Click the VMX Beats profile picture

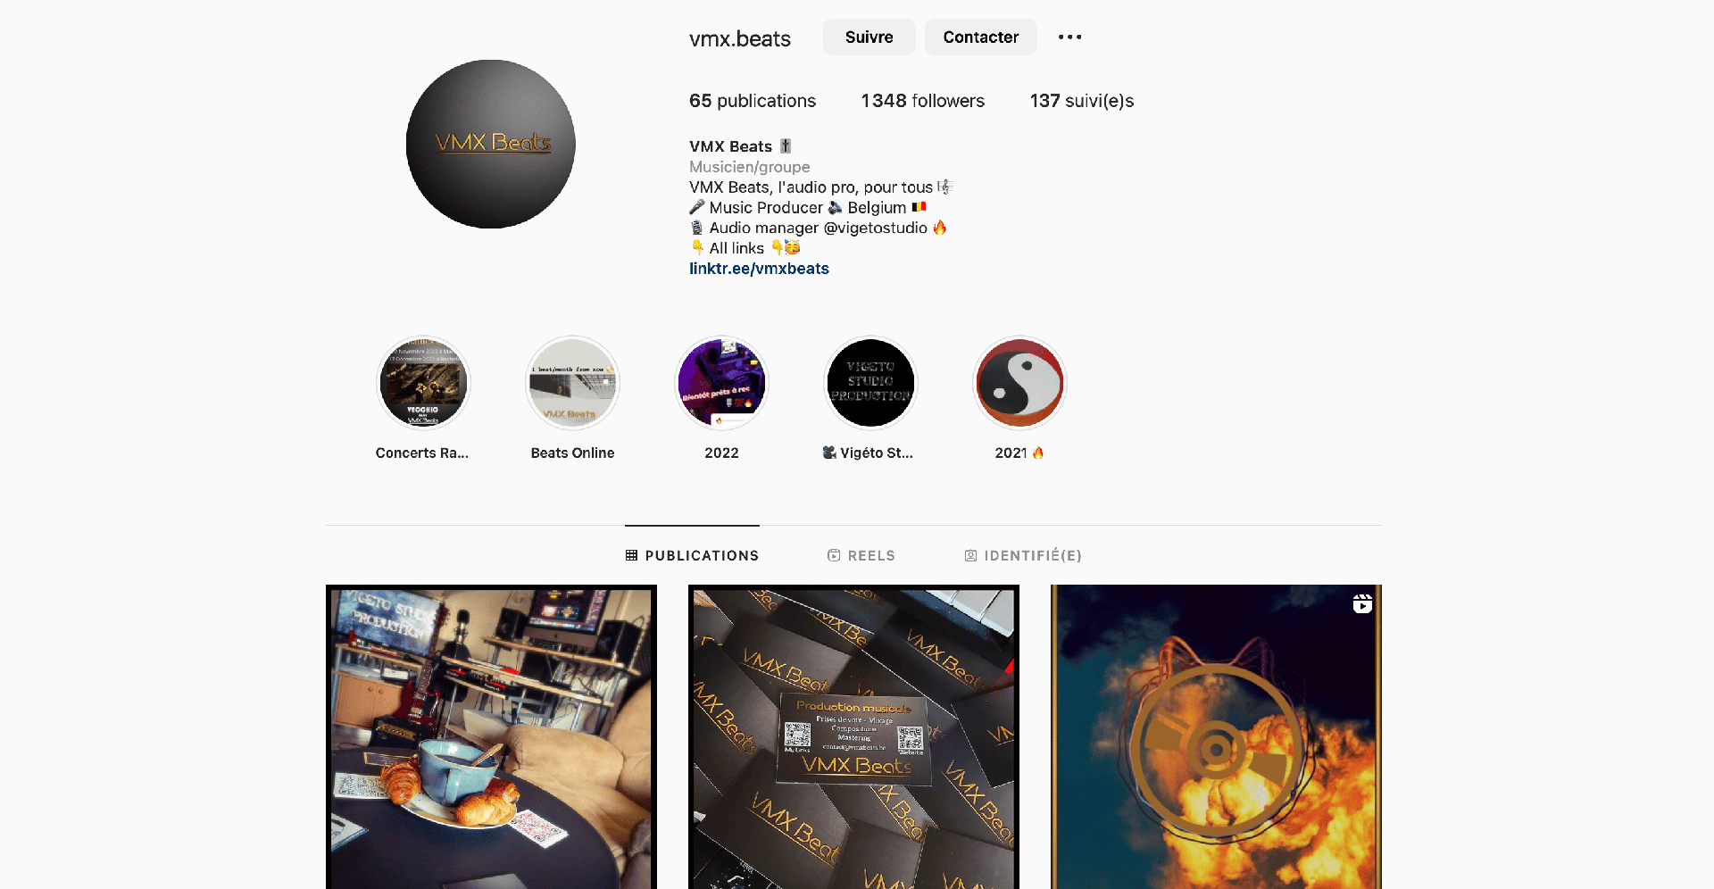click(x=490, y=144)
